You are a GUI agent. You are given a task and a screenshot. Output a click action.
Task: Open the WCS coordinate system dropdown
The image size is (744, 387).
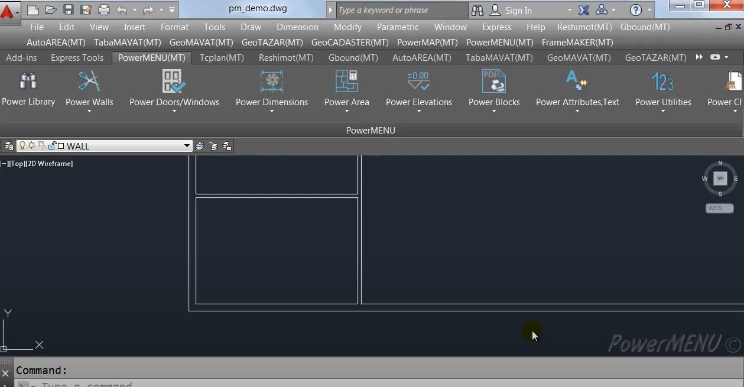720,208
